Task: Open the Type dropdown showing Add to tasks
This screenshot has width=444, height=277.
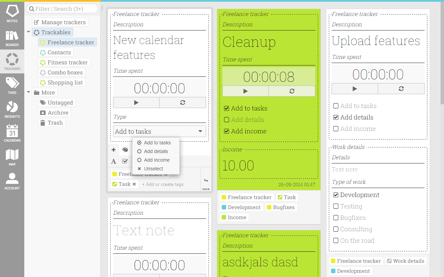Action: pos(159,131)
